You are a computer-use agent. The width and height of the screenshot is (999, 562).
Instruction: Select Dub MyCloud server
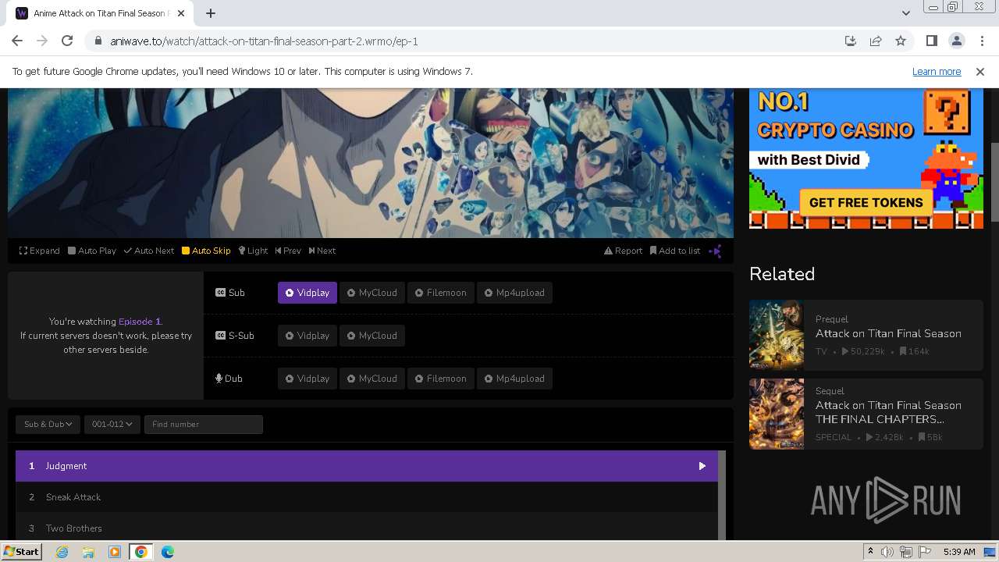[x=372, y=379]
